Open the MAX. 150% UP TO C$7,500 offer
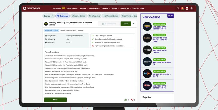This screenshot has height=110, width=218. pyautogui.click(x=160, y=87)
